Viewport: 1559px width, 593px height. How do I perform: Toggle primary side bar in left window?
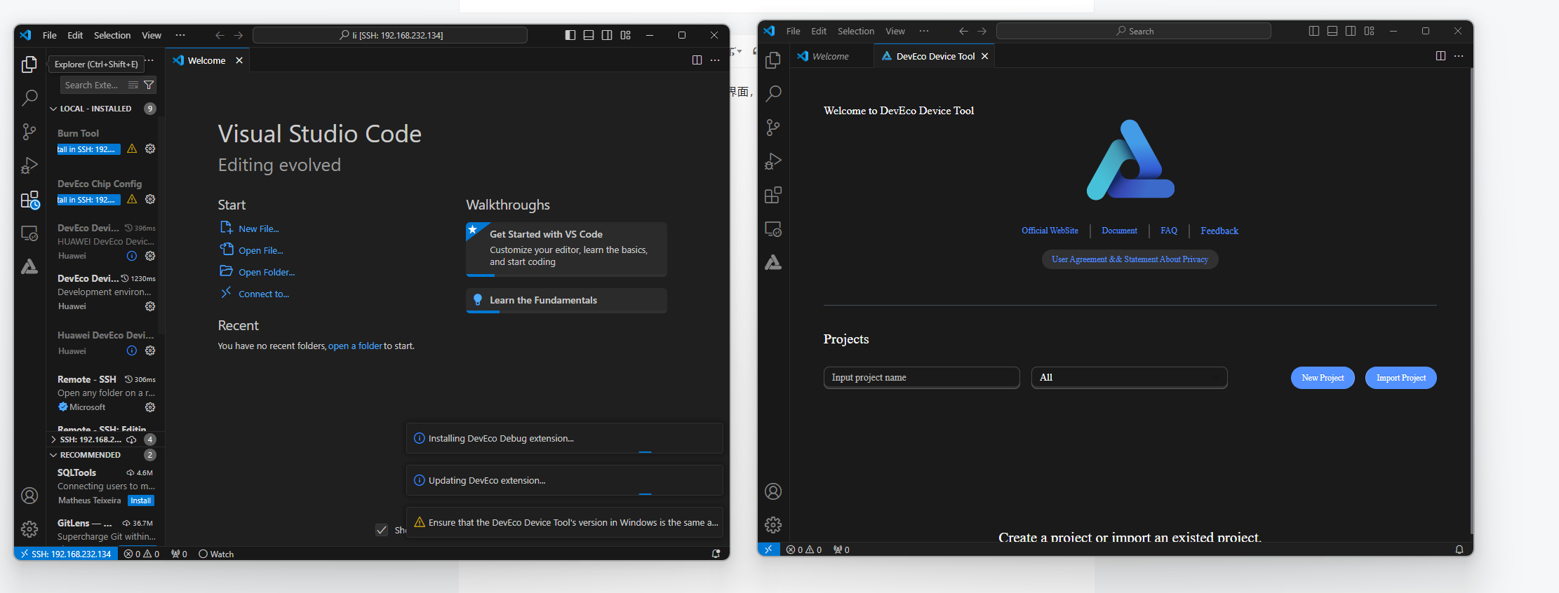coord(570,35)
